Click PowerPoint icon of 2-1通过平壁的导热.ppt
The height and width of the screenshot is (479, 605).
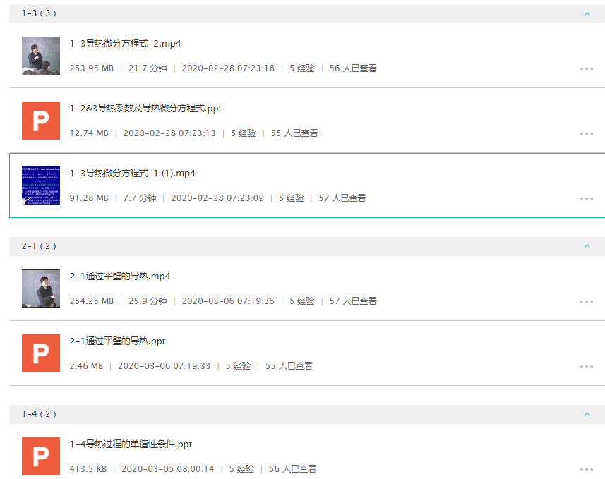(x=41, y=353)
